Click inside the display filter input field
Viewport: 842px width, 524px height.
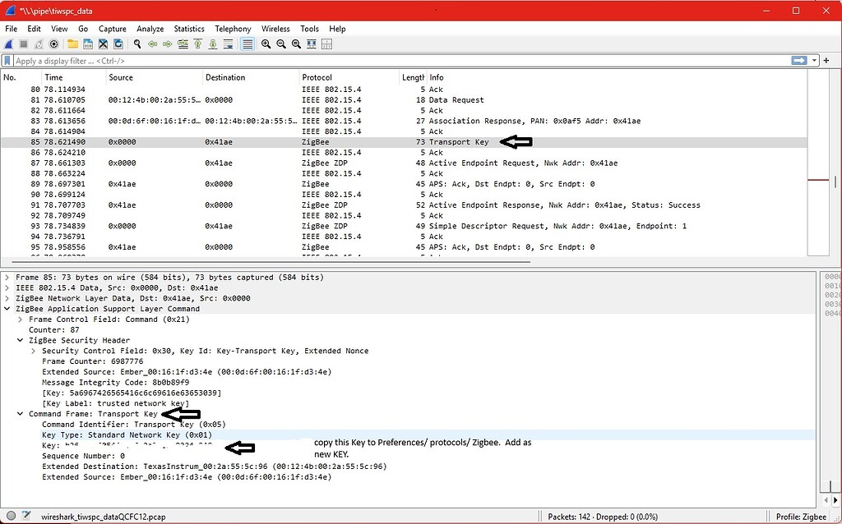click(329, 60)
